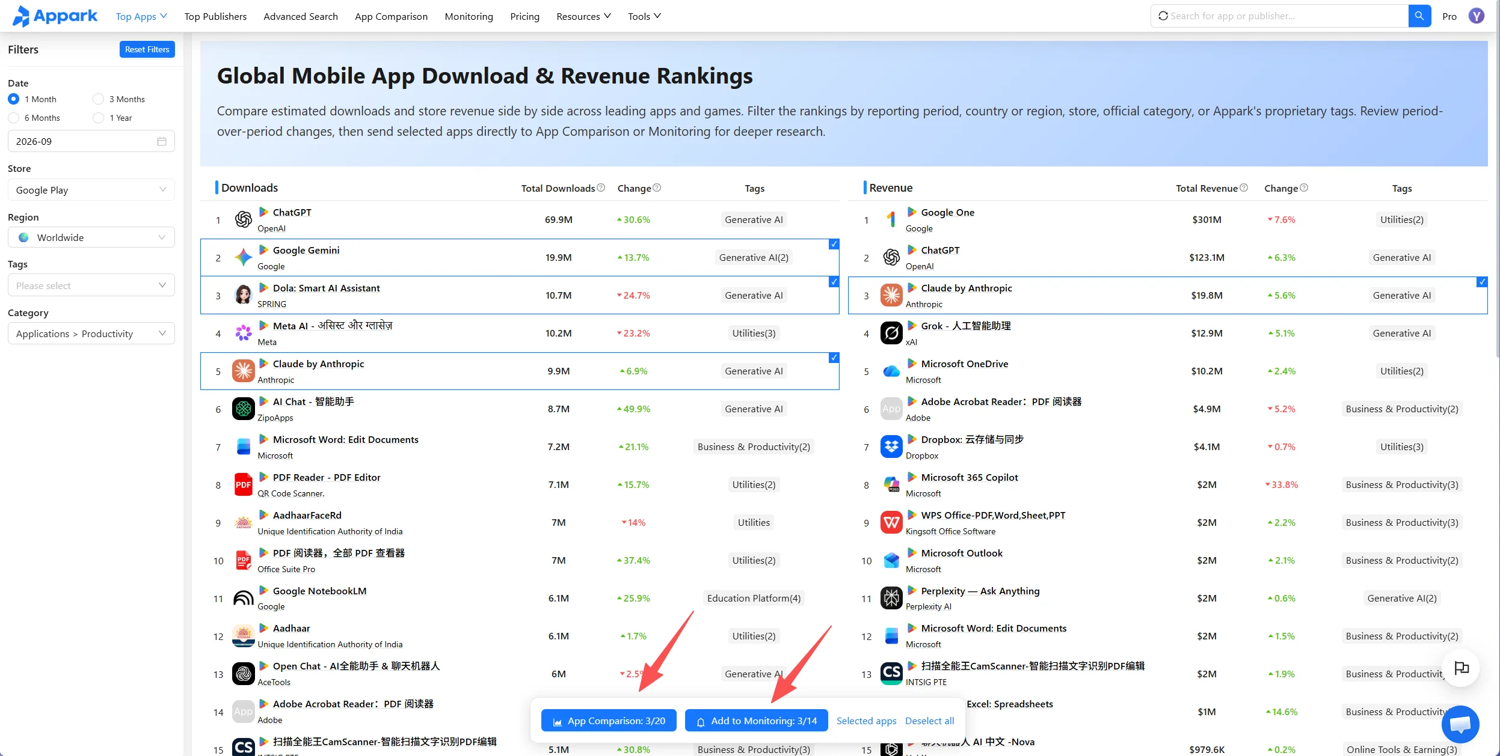Open Advanced Search page
The height and width of the screenshot is (756, 1500).
(301, 16)
